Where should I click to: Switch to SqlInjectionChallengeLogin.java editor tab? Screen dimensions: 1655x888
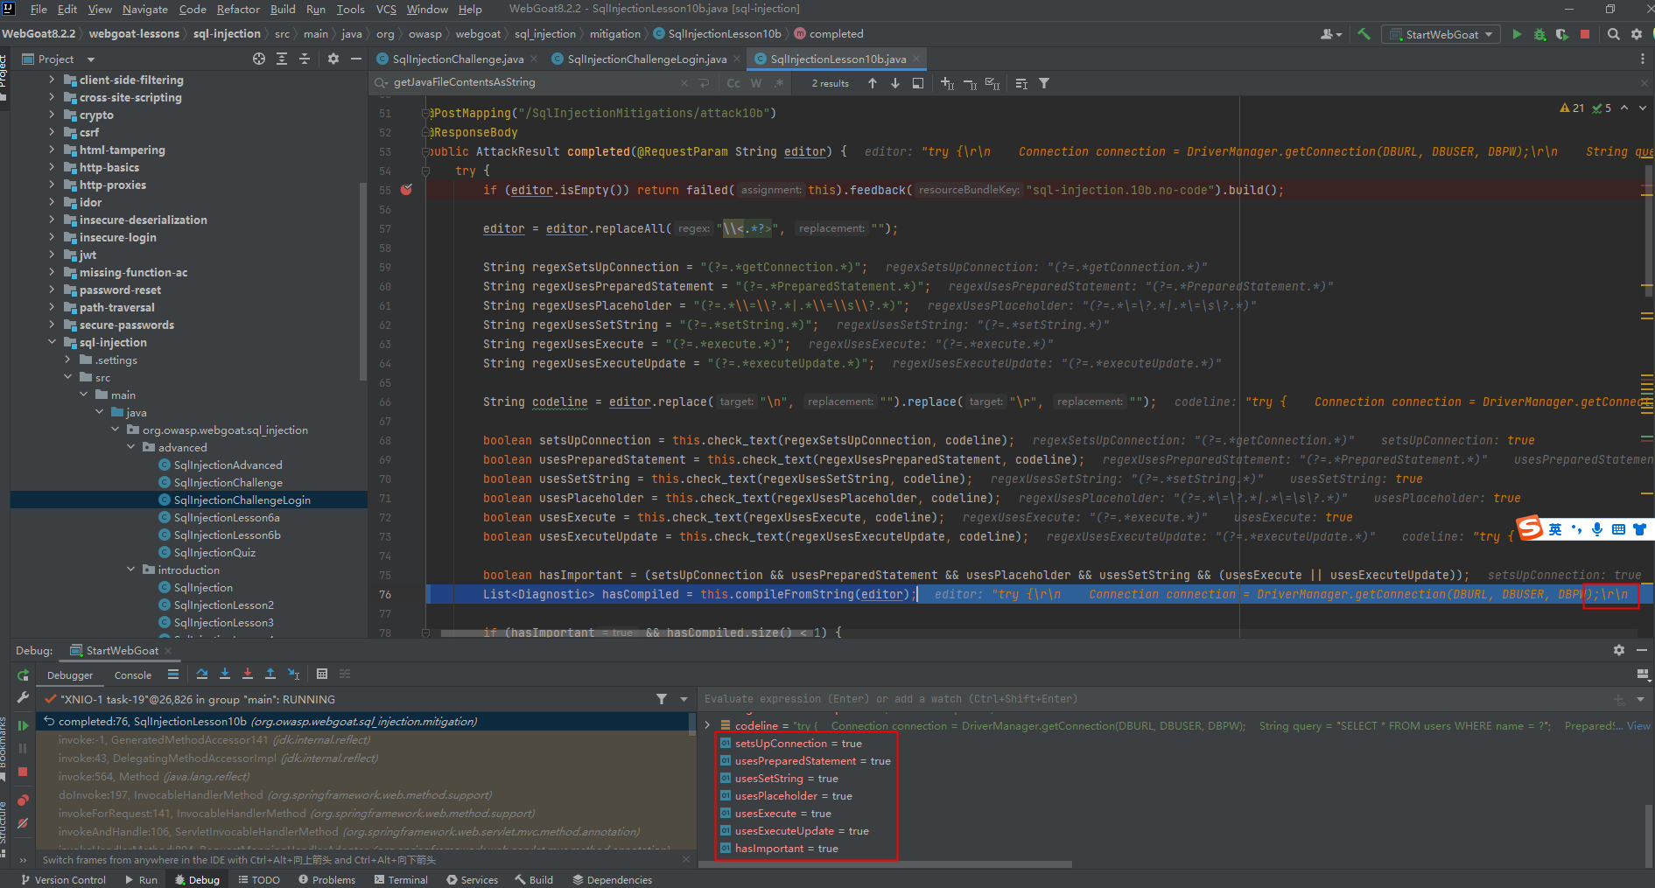646,59
